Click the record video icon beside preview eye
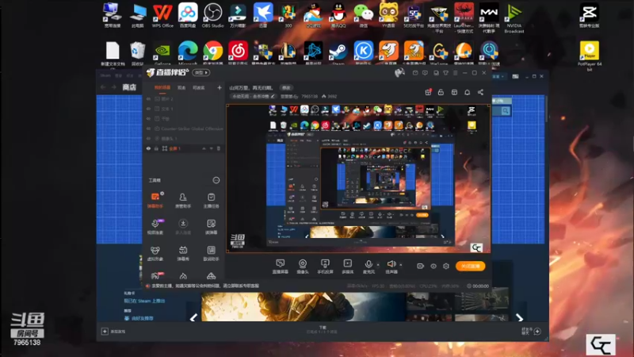The height and width of the screenshot is (357, 634). coord(420,266)
